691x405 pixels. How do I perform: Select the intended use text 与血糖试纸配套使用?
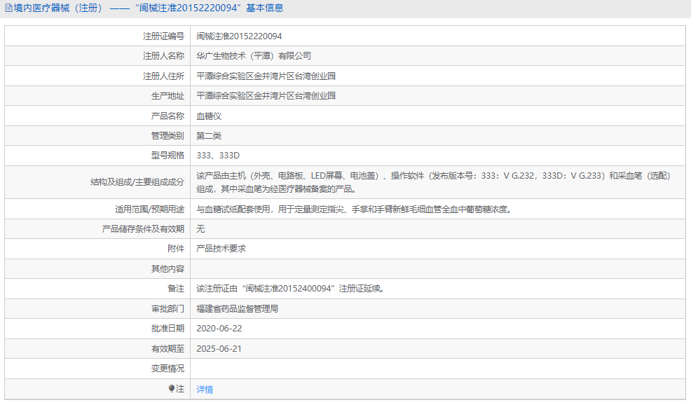(x=355, y=210)
